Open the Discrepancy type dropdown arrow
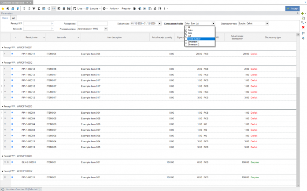Viewport: 307px width, 191px height. (x=267, y=24)
